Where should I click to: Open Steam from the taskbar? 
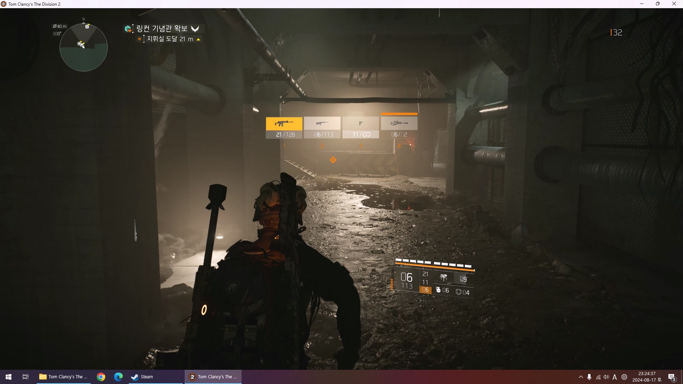pyautogui.click(x=142, y=377)
